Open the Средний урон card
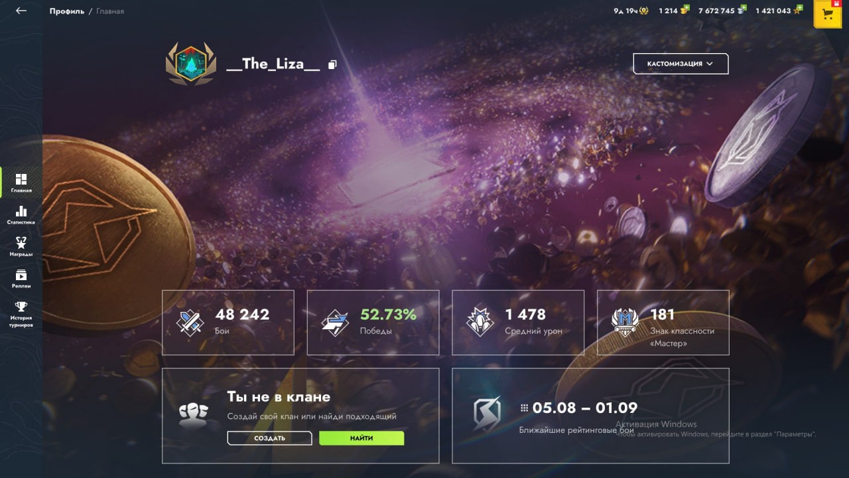The image size is (849, 478). click(x=518, y=323)
